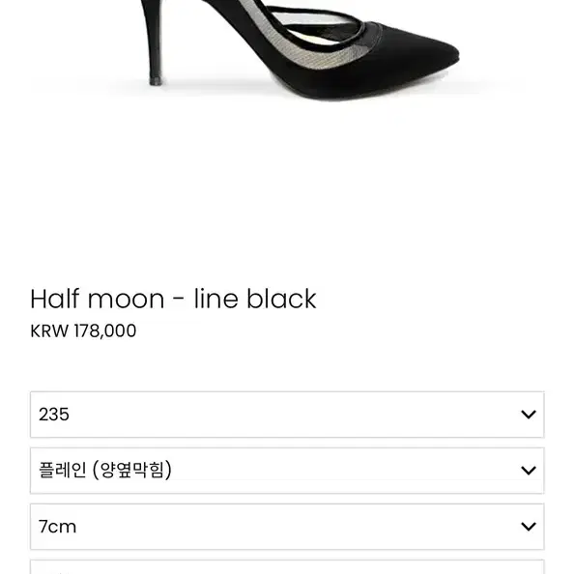The image size is (574, 574).
Task: Click the chevron arrow beside 7cm
Action: pyautogui.click(x=529, y=527)
